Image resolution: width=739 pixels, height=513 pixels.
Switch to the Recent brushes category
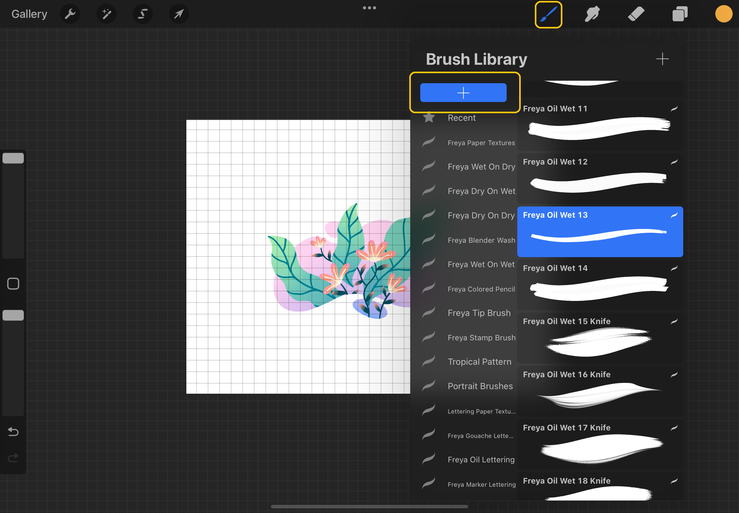click(x=462, y=118)
